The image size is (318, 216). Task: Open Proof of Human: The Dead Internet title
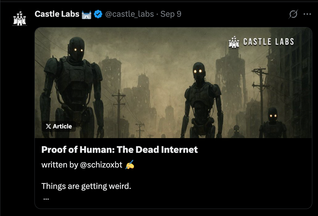pyautogui.click(x=120, y=149)
